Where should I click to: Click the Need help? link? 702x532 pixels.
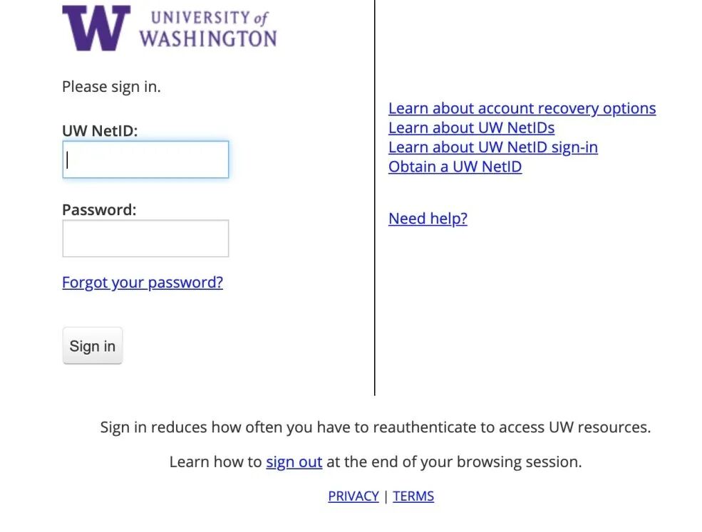pos(428,219)
